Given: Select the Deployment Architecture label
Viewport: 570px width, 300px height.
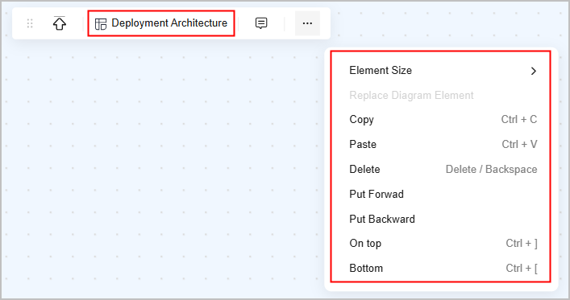Looking at the screenshot, I should click(169, 23).
